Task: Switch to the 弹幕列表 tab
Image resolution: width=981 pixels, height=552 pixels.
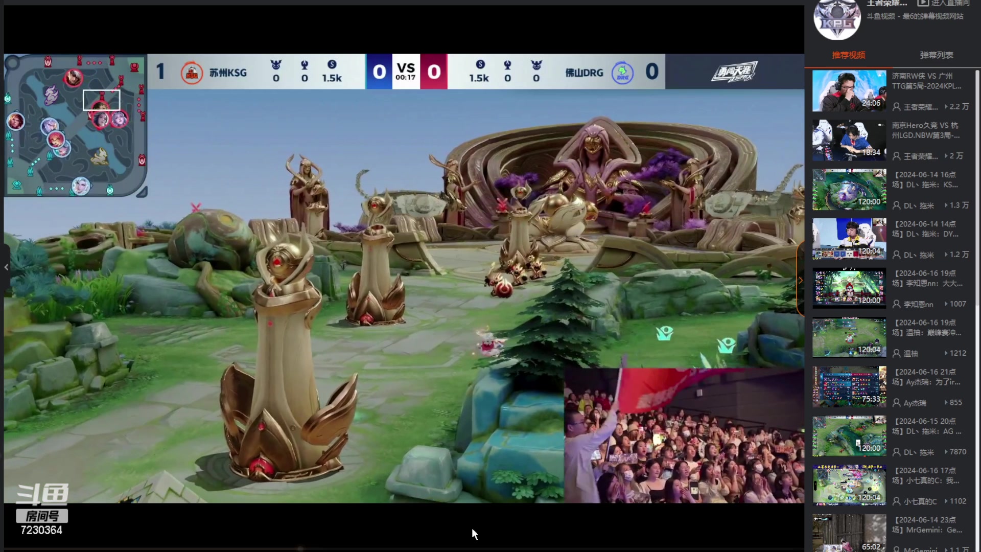Action: point(937,55)
